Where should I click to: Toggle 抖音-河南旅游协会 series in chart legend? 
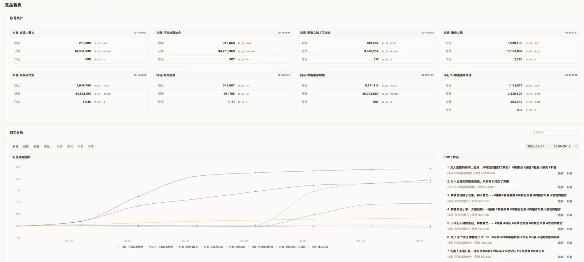[261, 247]
